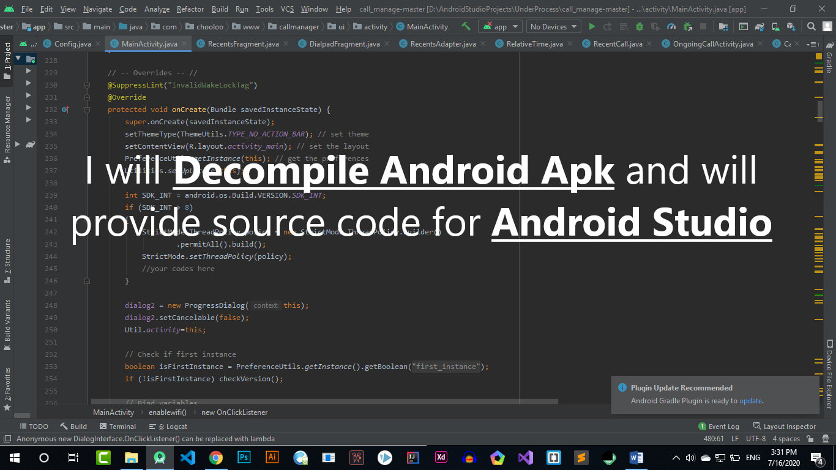This screenshot has width=836, height=470.
Task: Click the Windows Start button
Action: 15,458
